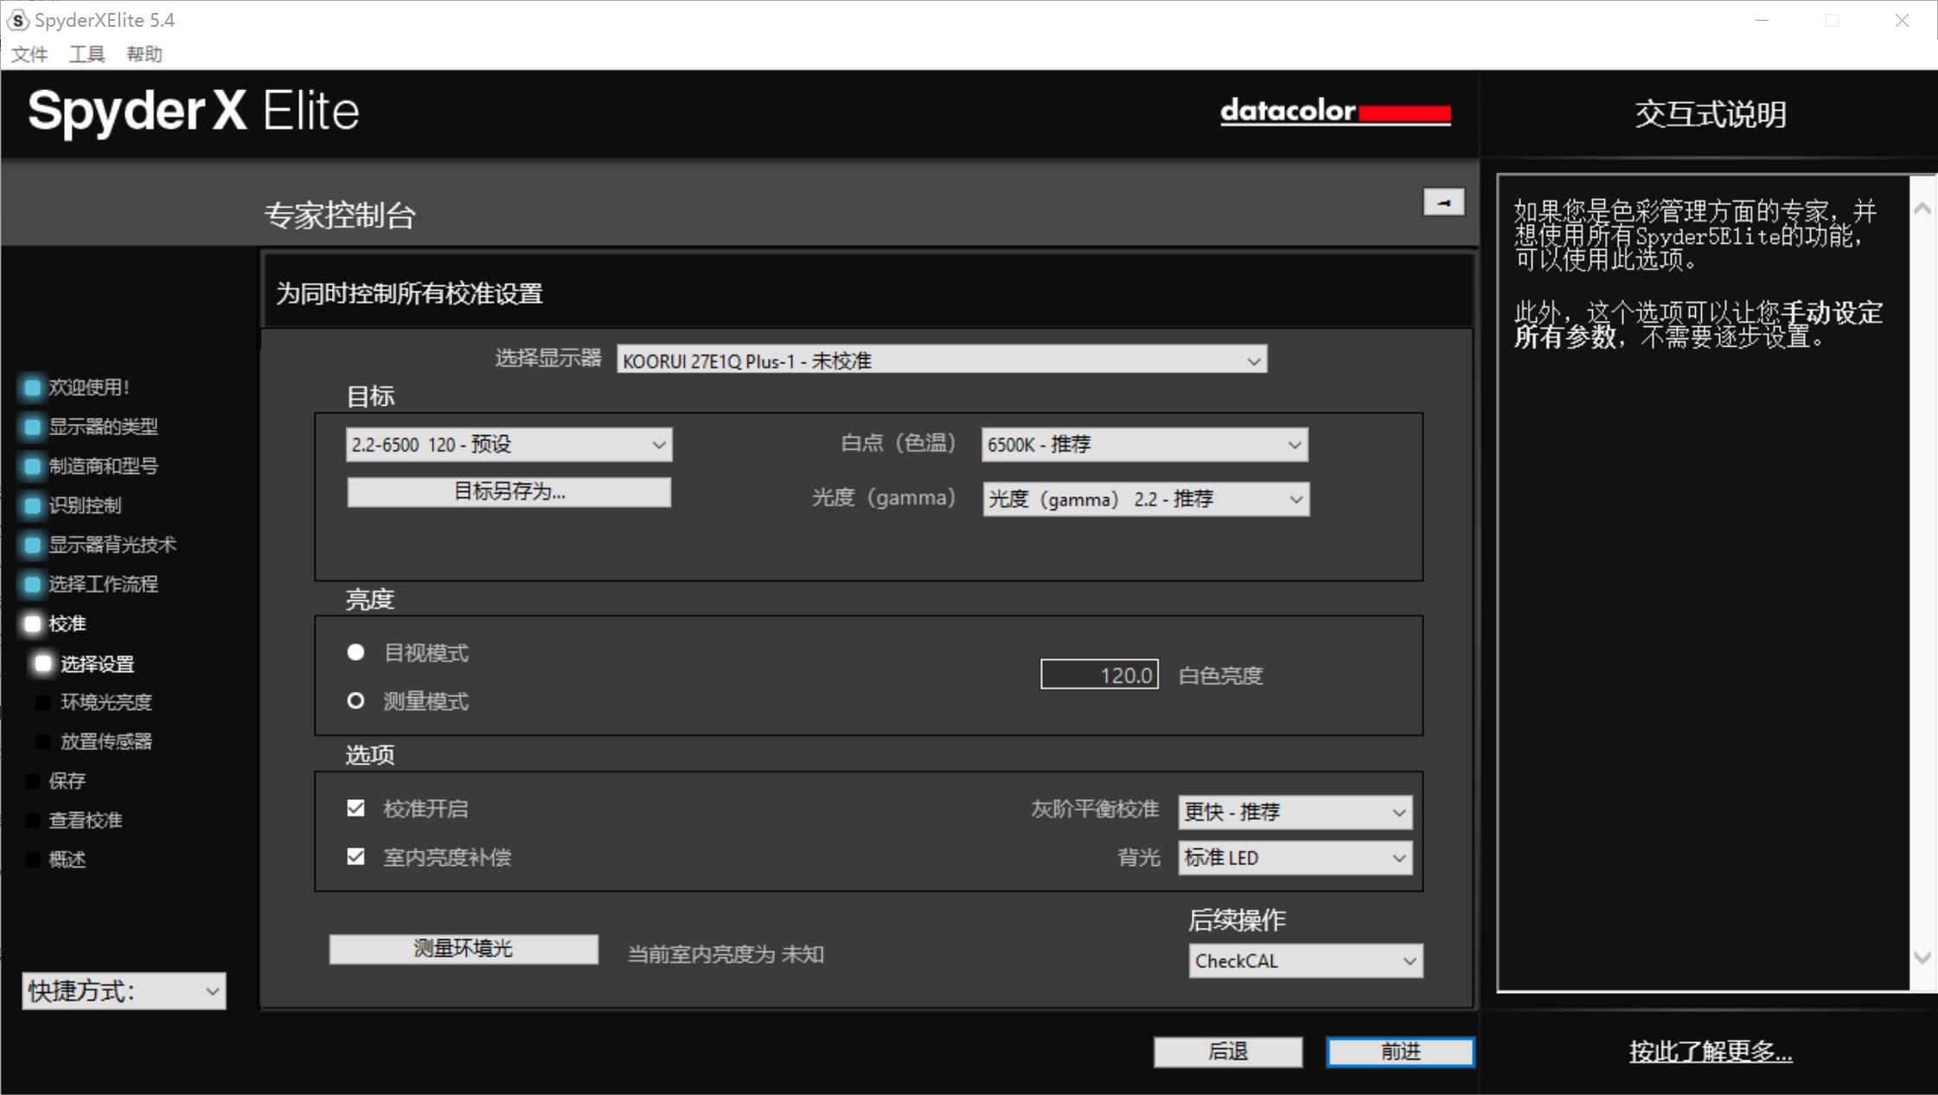Open the 光度 gamma 2.2 dropdown
1938x1095 pixels.
[1146, 499]
